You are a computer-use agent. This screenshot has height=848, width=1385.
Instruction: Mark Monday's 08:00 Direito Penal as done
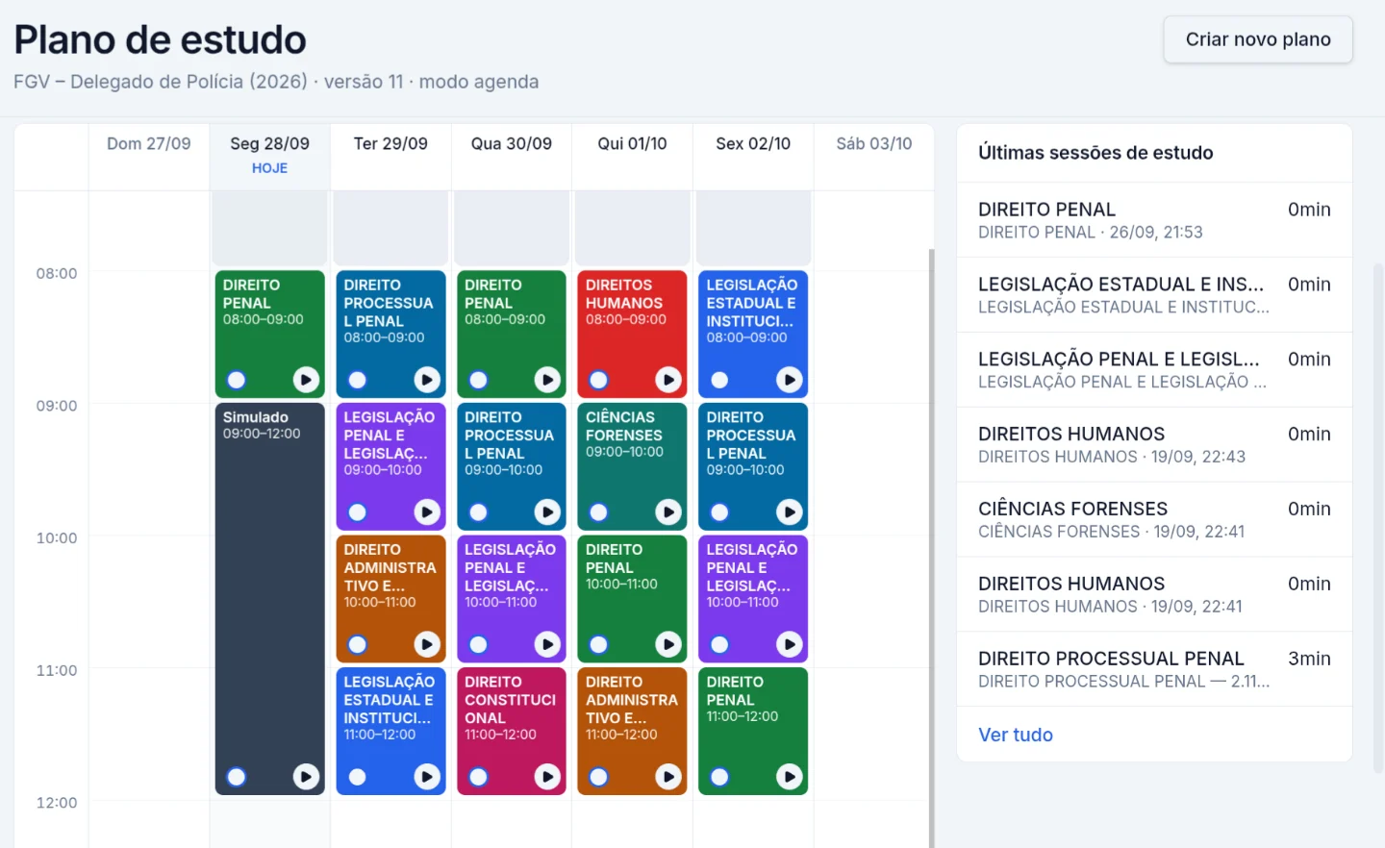point(237,380)
